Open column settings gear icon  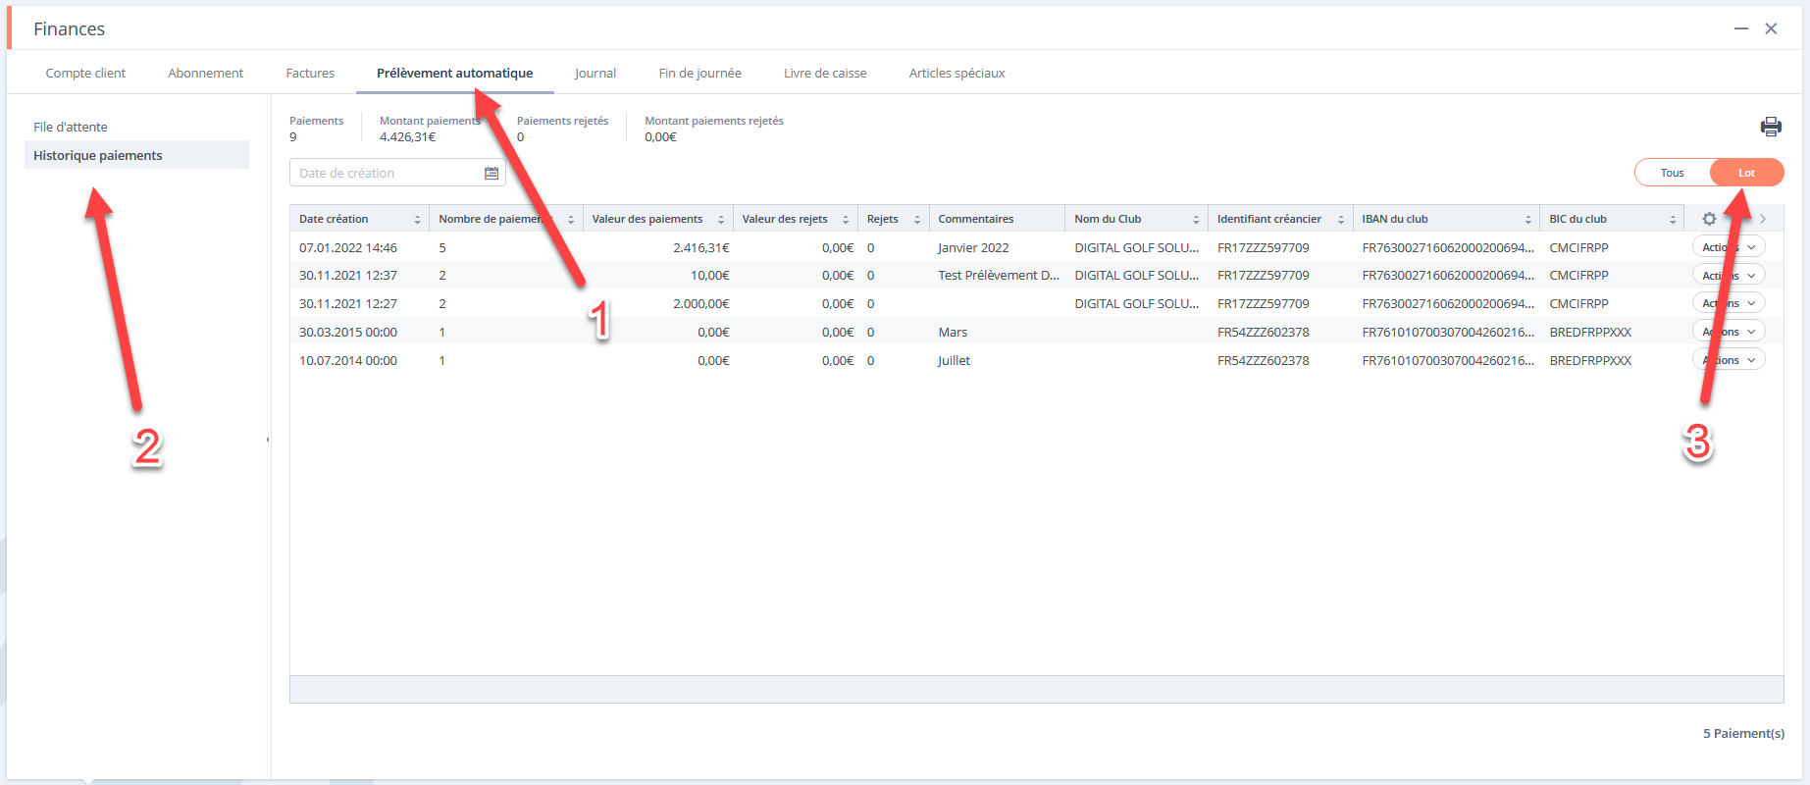click(1709, 219)
